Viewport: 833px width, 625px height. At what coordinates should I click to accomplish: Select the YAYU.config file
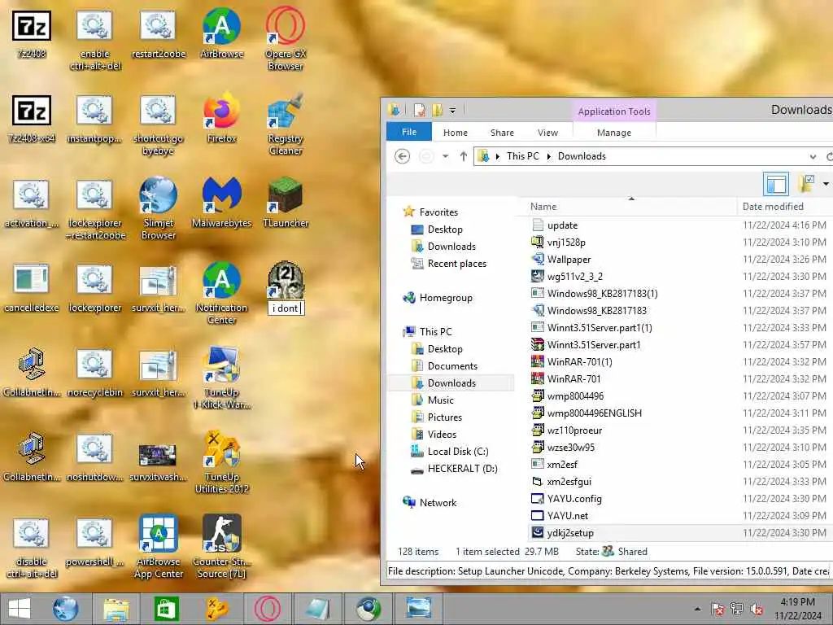click(x=574, y=499)
